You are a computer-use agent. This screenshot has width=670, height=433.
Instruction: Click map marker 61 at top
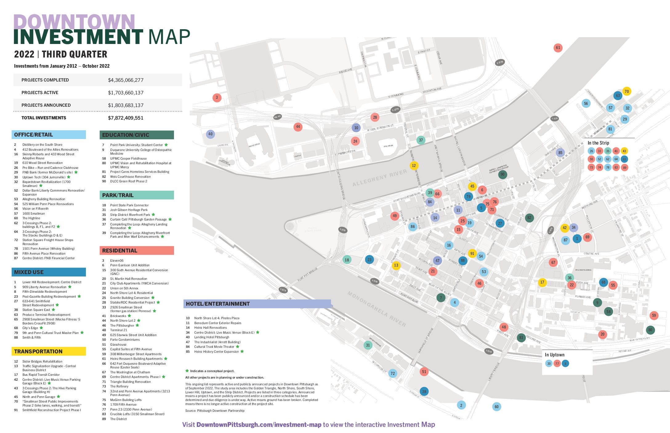(558, 48)
